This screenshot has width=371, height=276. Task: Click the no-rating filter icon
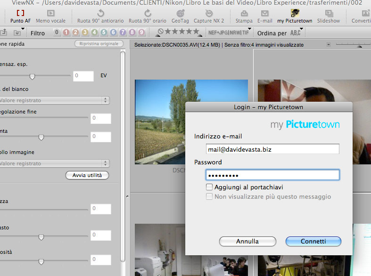tap(161, 32)
